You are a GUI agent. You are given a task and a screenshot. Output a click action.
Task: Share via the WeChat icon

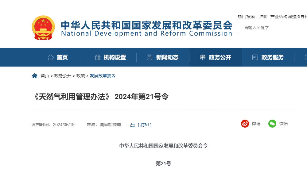coord(272,124)
